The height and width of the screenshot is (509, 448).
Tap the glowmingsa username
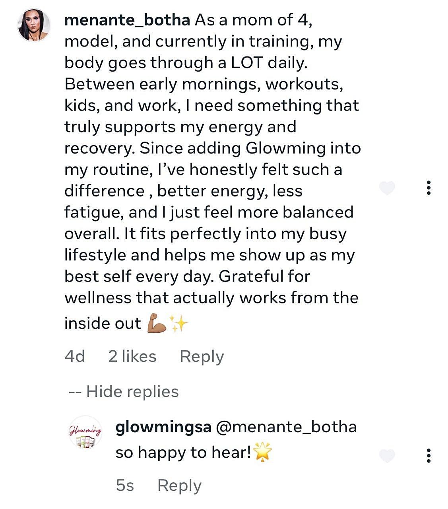point(163,427)
